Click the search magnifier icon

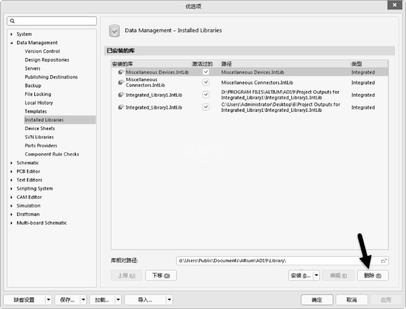click(x=12, y=21)
